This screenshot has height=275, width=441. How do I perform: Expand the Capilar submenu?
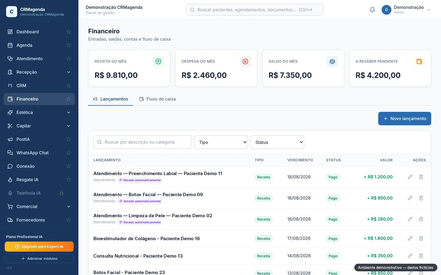69,126
